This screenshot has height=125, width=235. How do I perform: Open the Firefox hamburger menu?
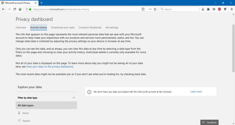[231, 9]
